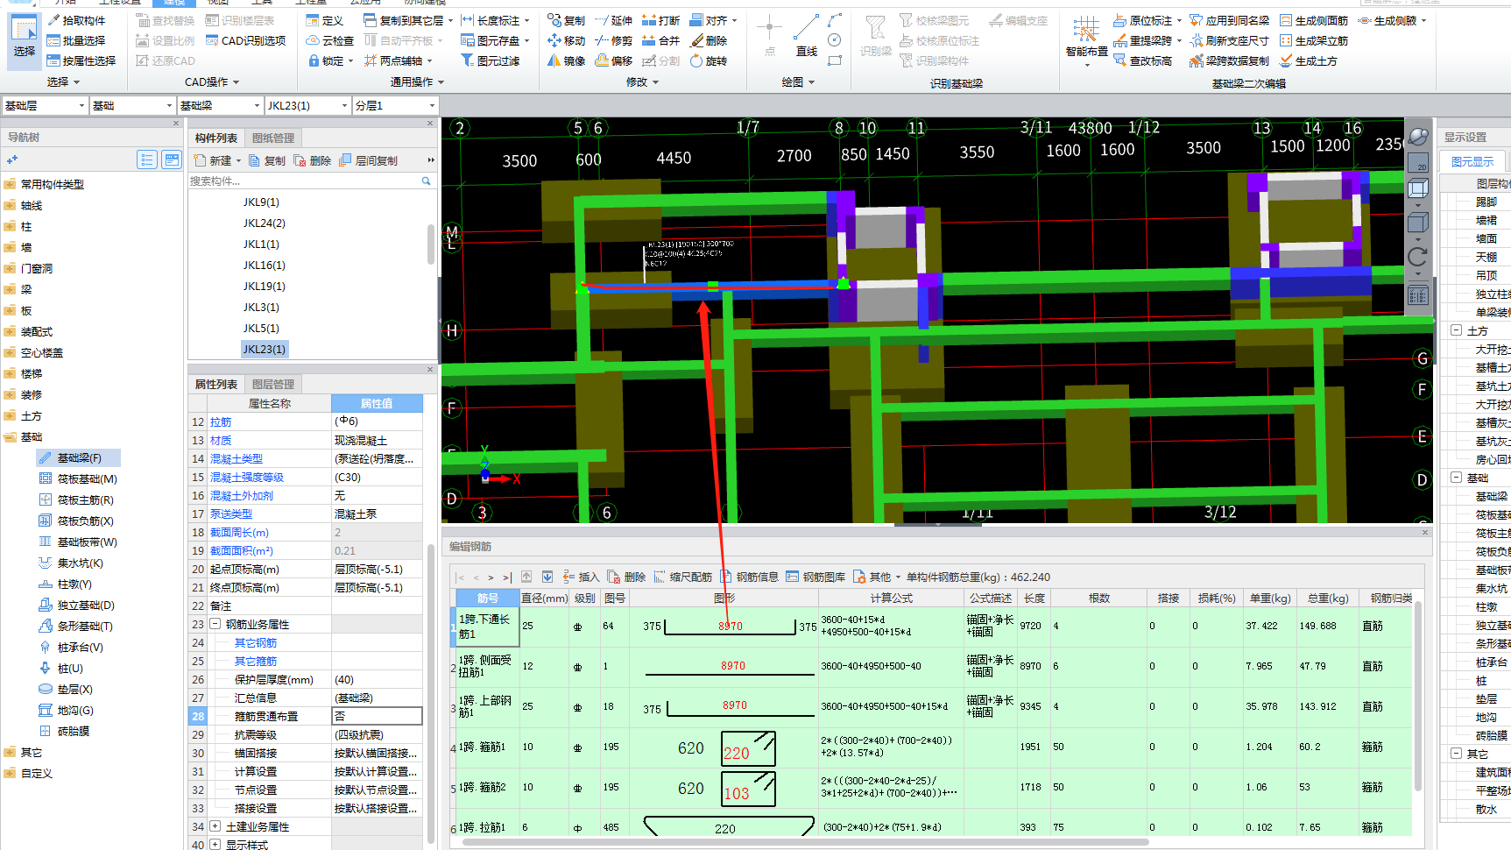Click 图元过滤 element filter

pyautogui.click(x=490, y=60)
